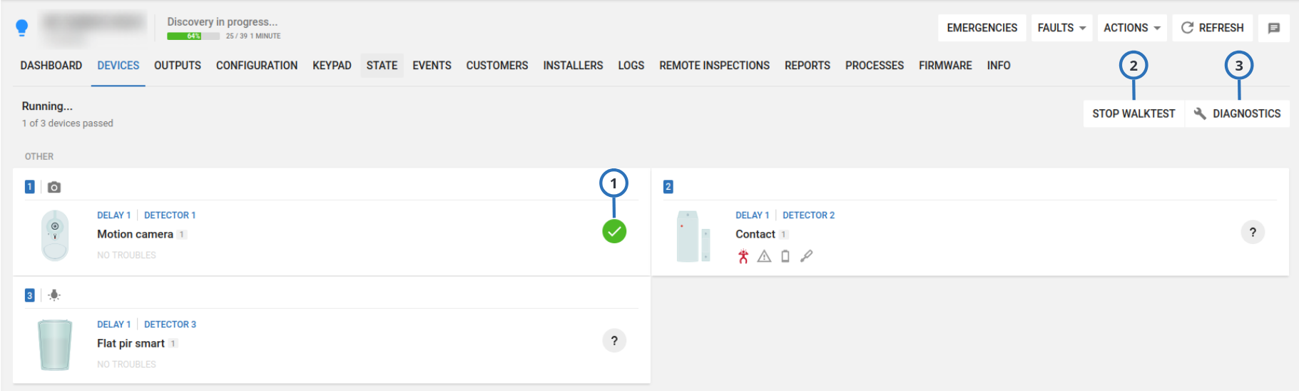Open the Actions dropdown menu
The image size is (1299, 391).
click(x=1131, y=28)
